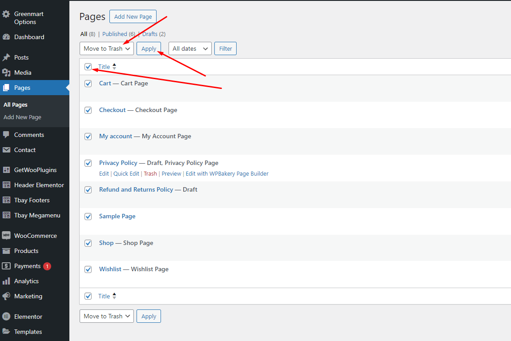The height and width of the screenshot is (341, 511).
Task: Click the Analytics bar chart icon
Action: tap(6, 281)
